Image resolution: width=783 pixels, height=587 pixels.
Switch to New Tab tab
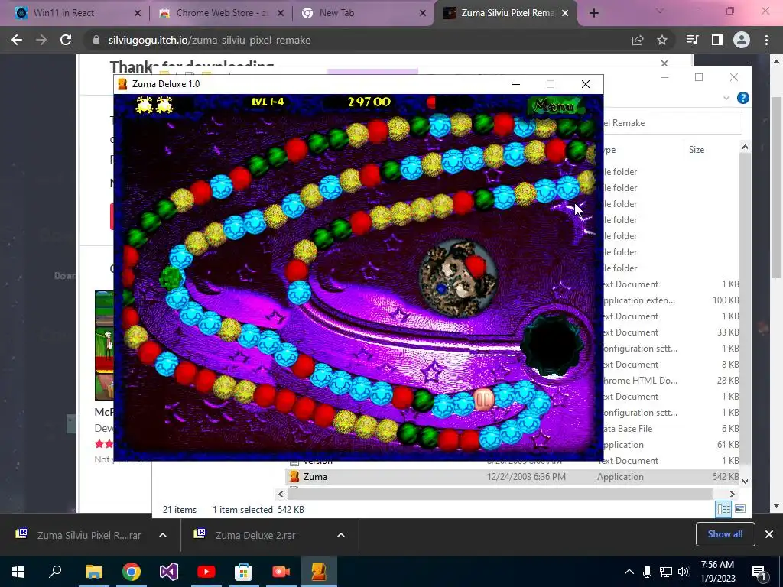point(336,13)
